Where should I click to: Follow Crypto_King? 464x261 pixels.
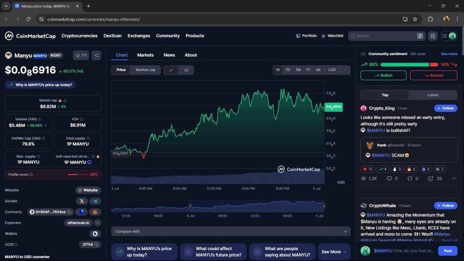click(x=446, y=108)
